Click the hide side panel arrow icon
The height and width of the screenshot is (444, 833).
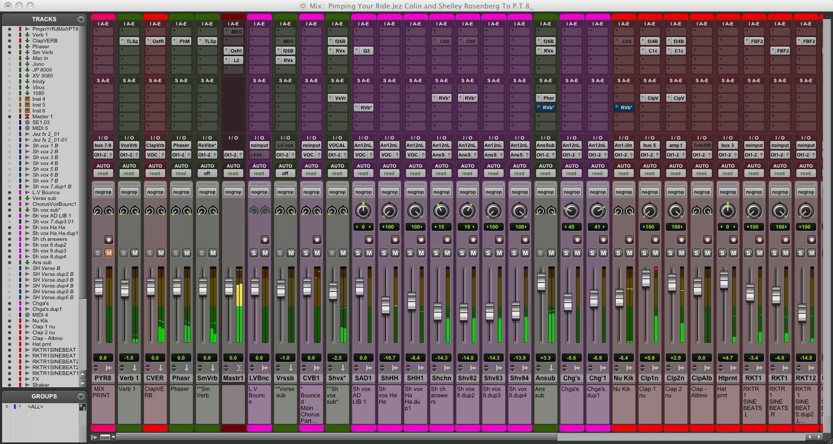[94, 437]
